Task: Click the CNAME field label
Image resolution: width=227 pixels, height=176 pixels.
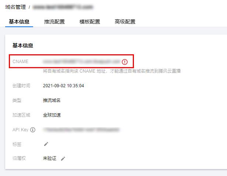Action: tap(20, 62)
